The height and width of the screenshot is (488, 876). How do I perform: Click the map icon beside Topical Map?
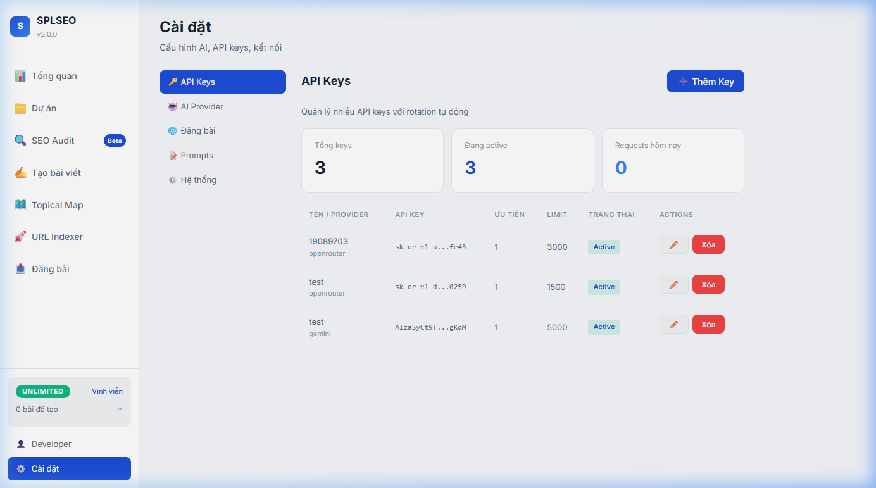[20, 205]
